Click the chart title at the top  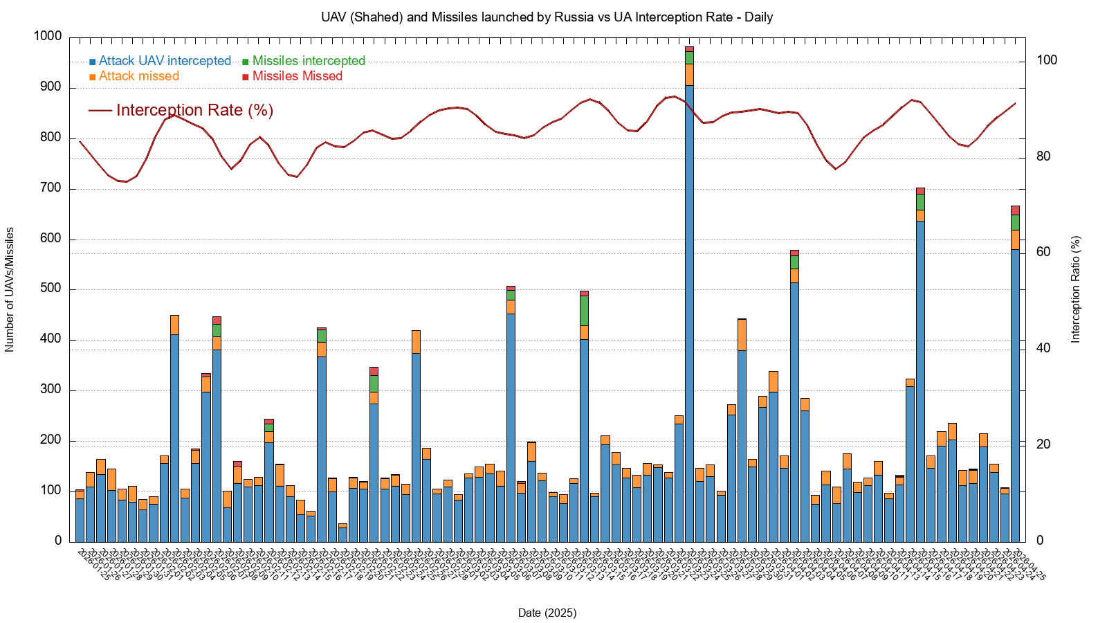(x=547, y=17)
